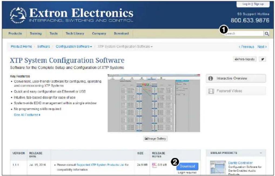Click the software screenshot thumbnail

tap(154, 103)
